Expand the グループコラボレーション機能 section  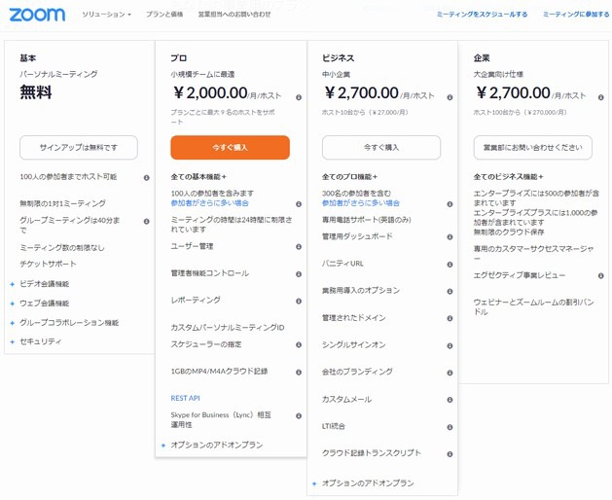69,323
